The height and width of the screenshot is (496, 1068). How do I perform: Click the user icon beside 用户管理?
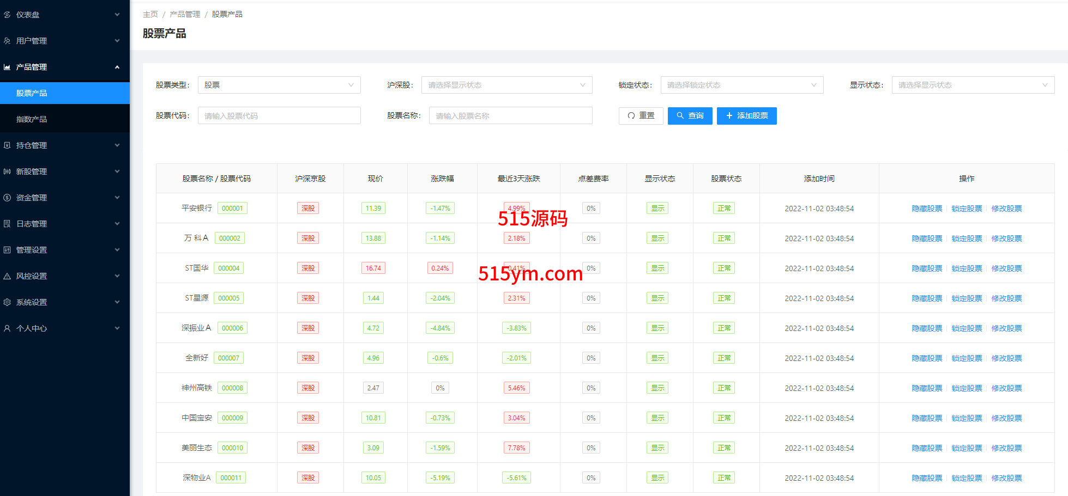pos(7,41)
